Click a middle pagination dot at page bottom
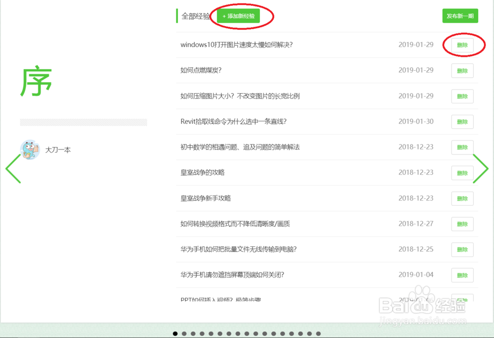 coord(247,334)
